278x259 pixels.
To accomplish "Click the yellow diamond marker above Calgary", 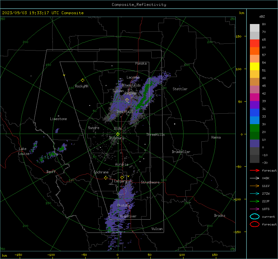I will (x=122, y=177).
